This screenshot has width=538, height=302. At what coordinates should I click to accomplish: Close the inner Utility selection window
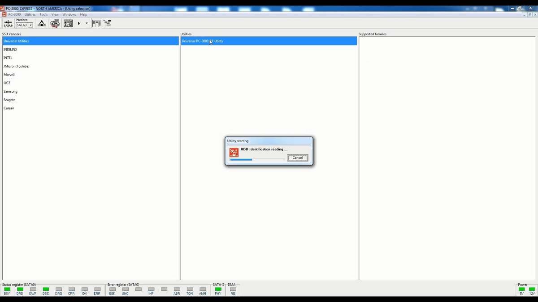click(535, 14)
